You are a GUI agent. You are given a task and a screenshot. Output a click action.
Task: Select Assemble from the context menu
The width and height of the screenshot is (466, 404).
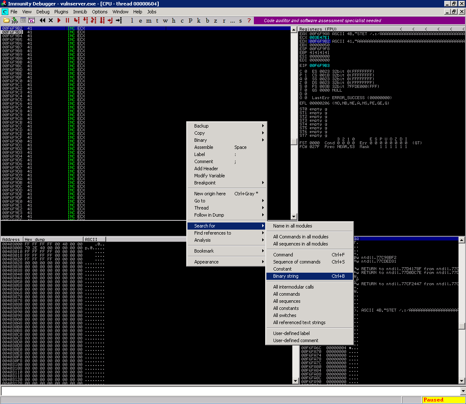click(227, 147)
